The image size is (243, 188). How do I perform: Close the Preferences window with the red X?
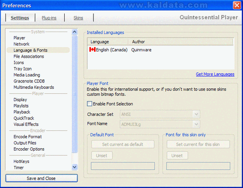(237, 5)
